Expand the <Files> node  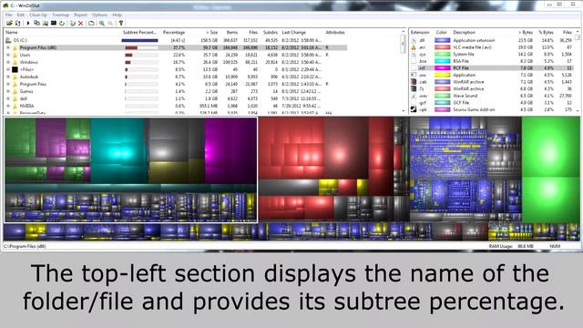(8, 69)
